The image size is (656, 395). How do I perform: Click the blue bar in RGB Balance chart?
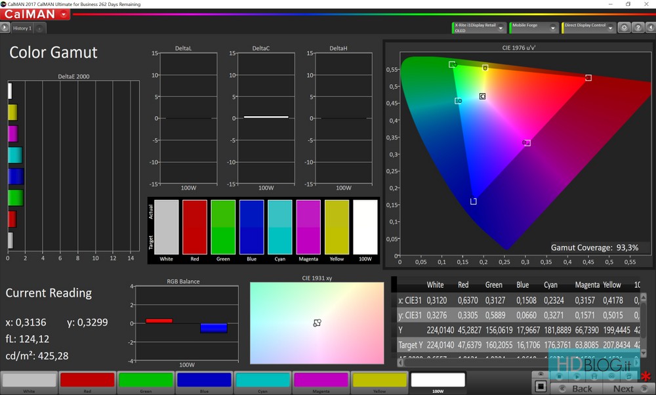pyautogui.click(x=214, y=328)
